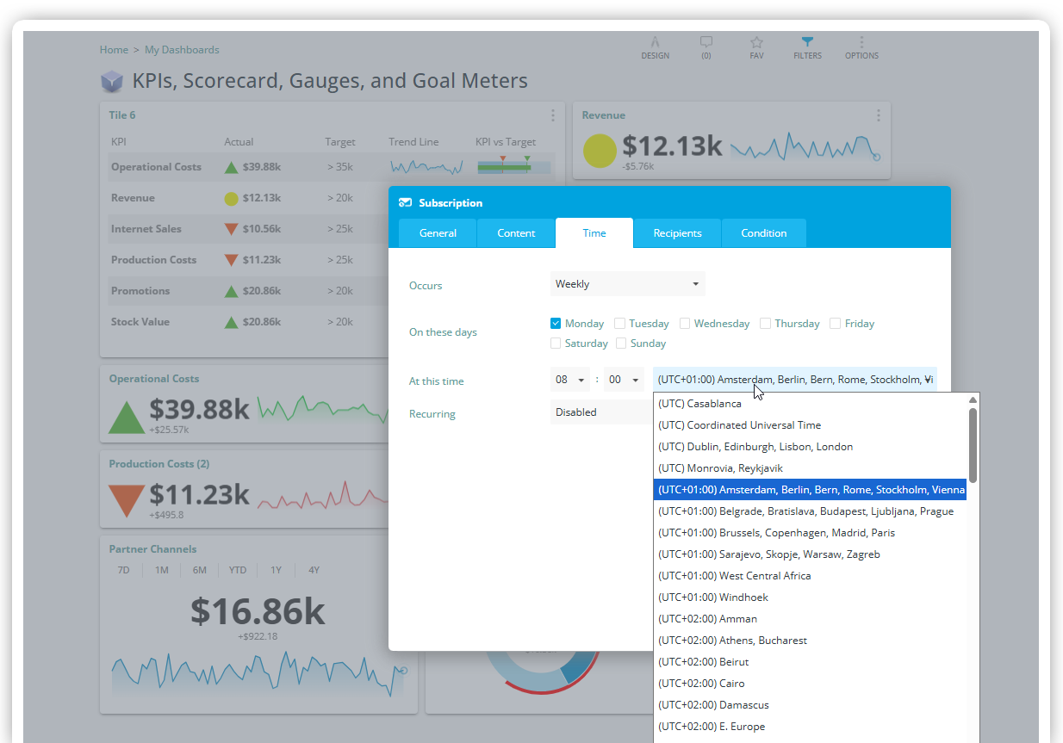Viewport: 1063px width, 743px height.
Task: Open the My Dashboards breadcrumb link
Action: pyautogui.click(x=182, y=49)
